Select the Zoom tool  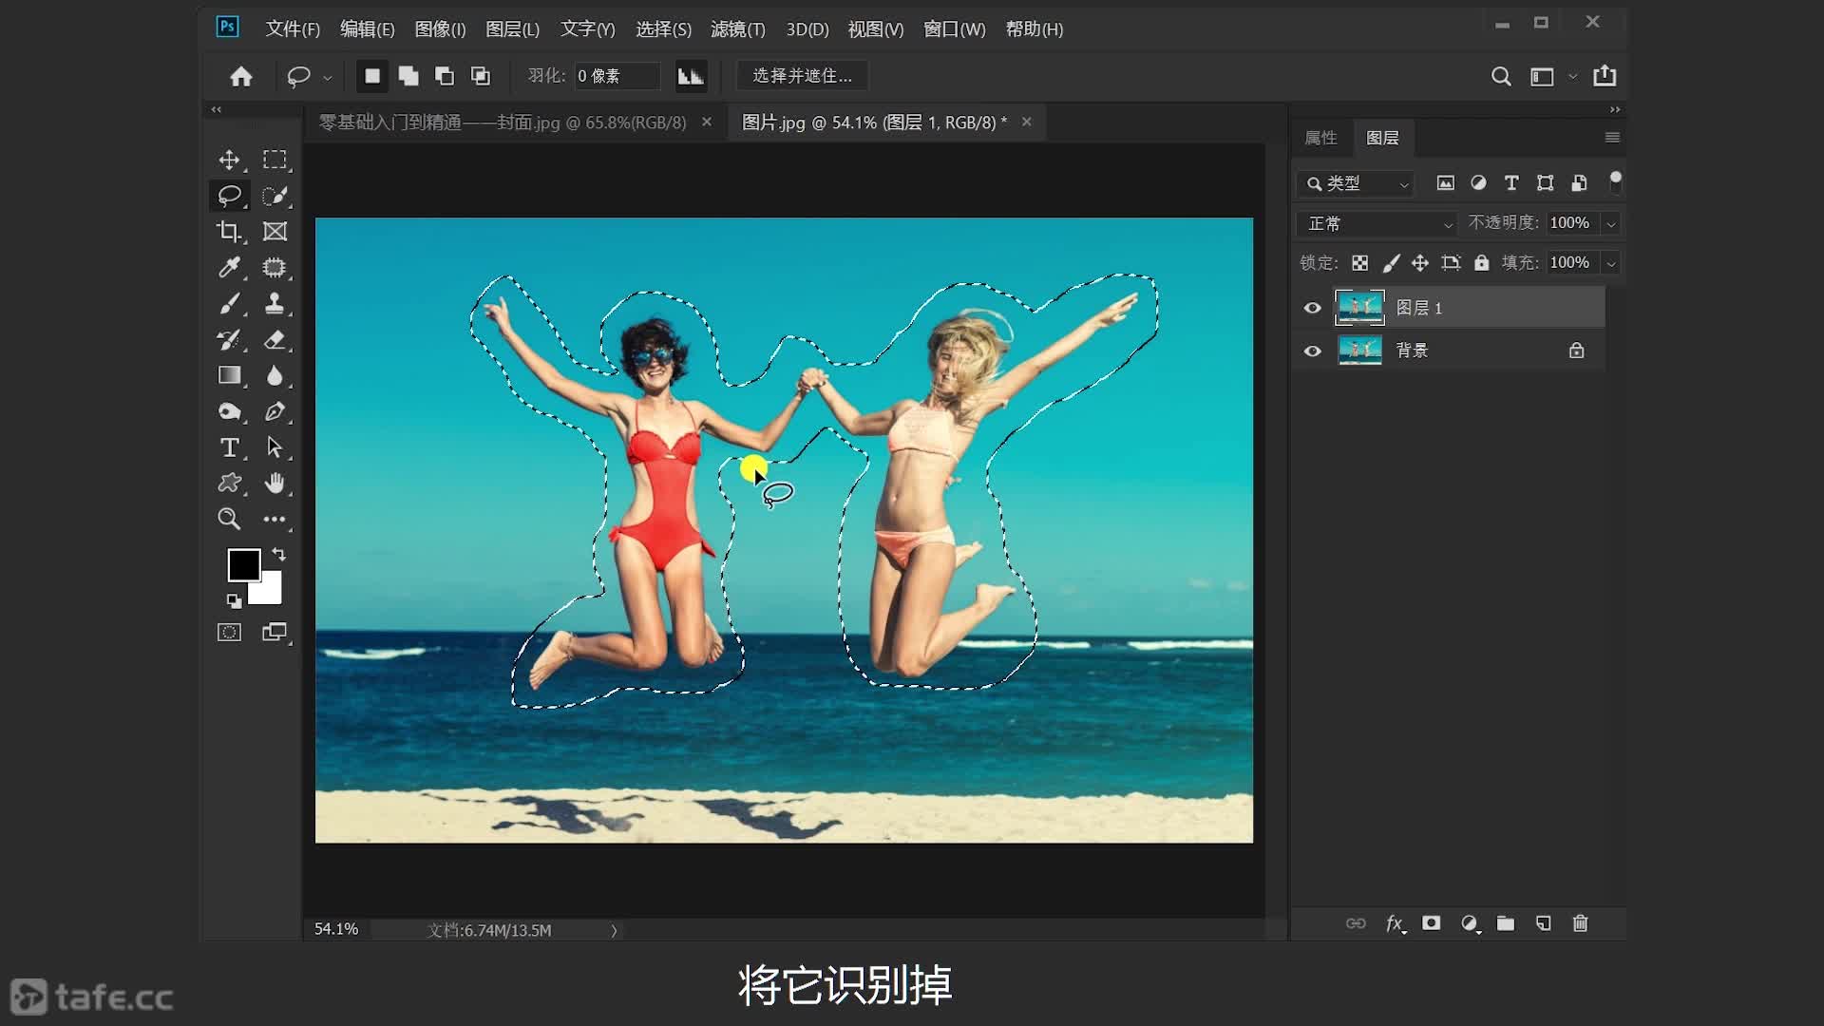229,519
